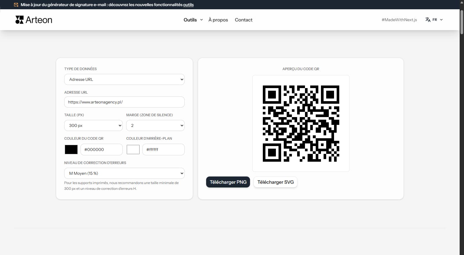The height and width of the screenshot is (255, 464).
Task: Go to À propos page
Action: [218, 20]
